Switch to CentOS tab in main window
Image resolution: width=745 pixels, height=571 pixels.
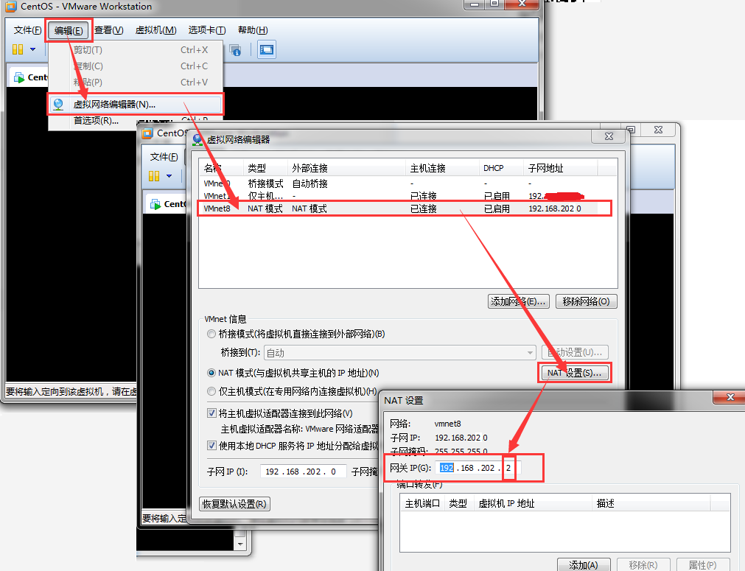pyautogui.click(x=29, y=77)
